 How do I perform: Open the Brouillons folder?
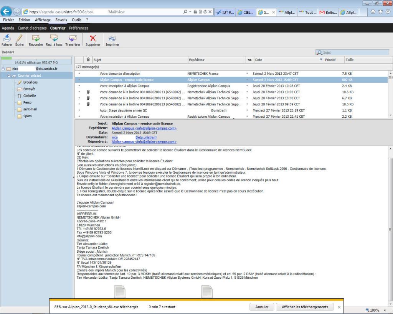30,82
